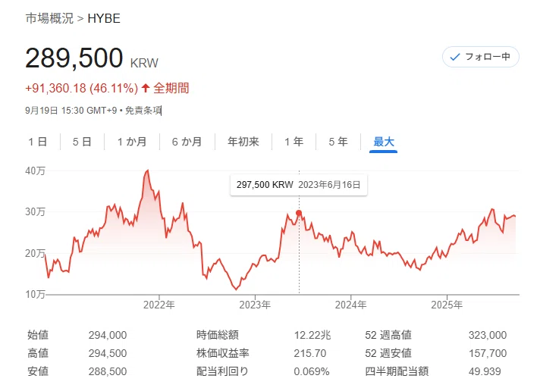Click the 配当利回り label
Image resolution: width=540 pixels, height=388 pixels.
(222, 371)
